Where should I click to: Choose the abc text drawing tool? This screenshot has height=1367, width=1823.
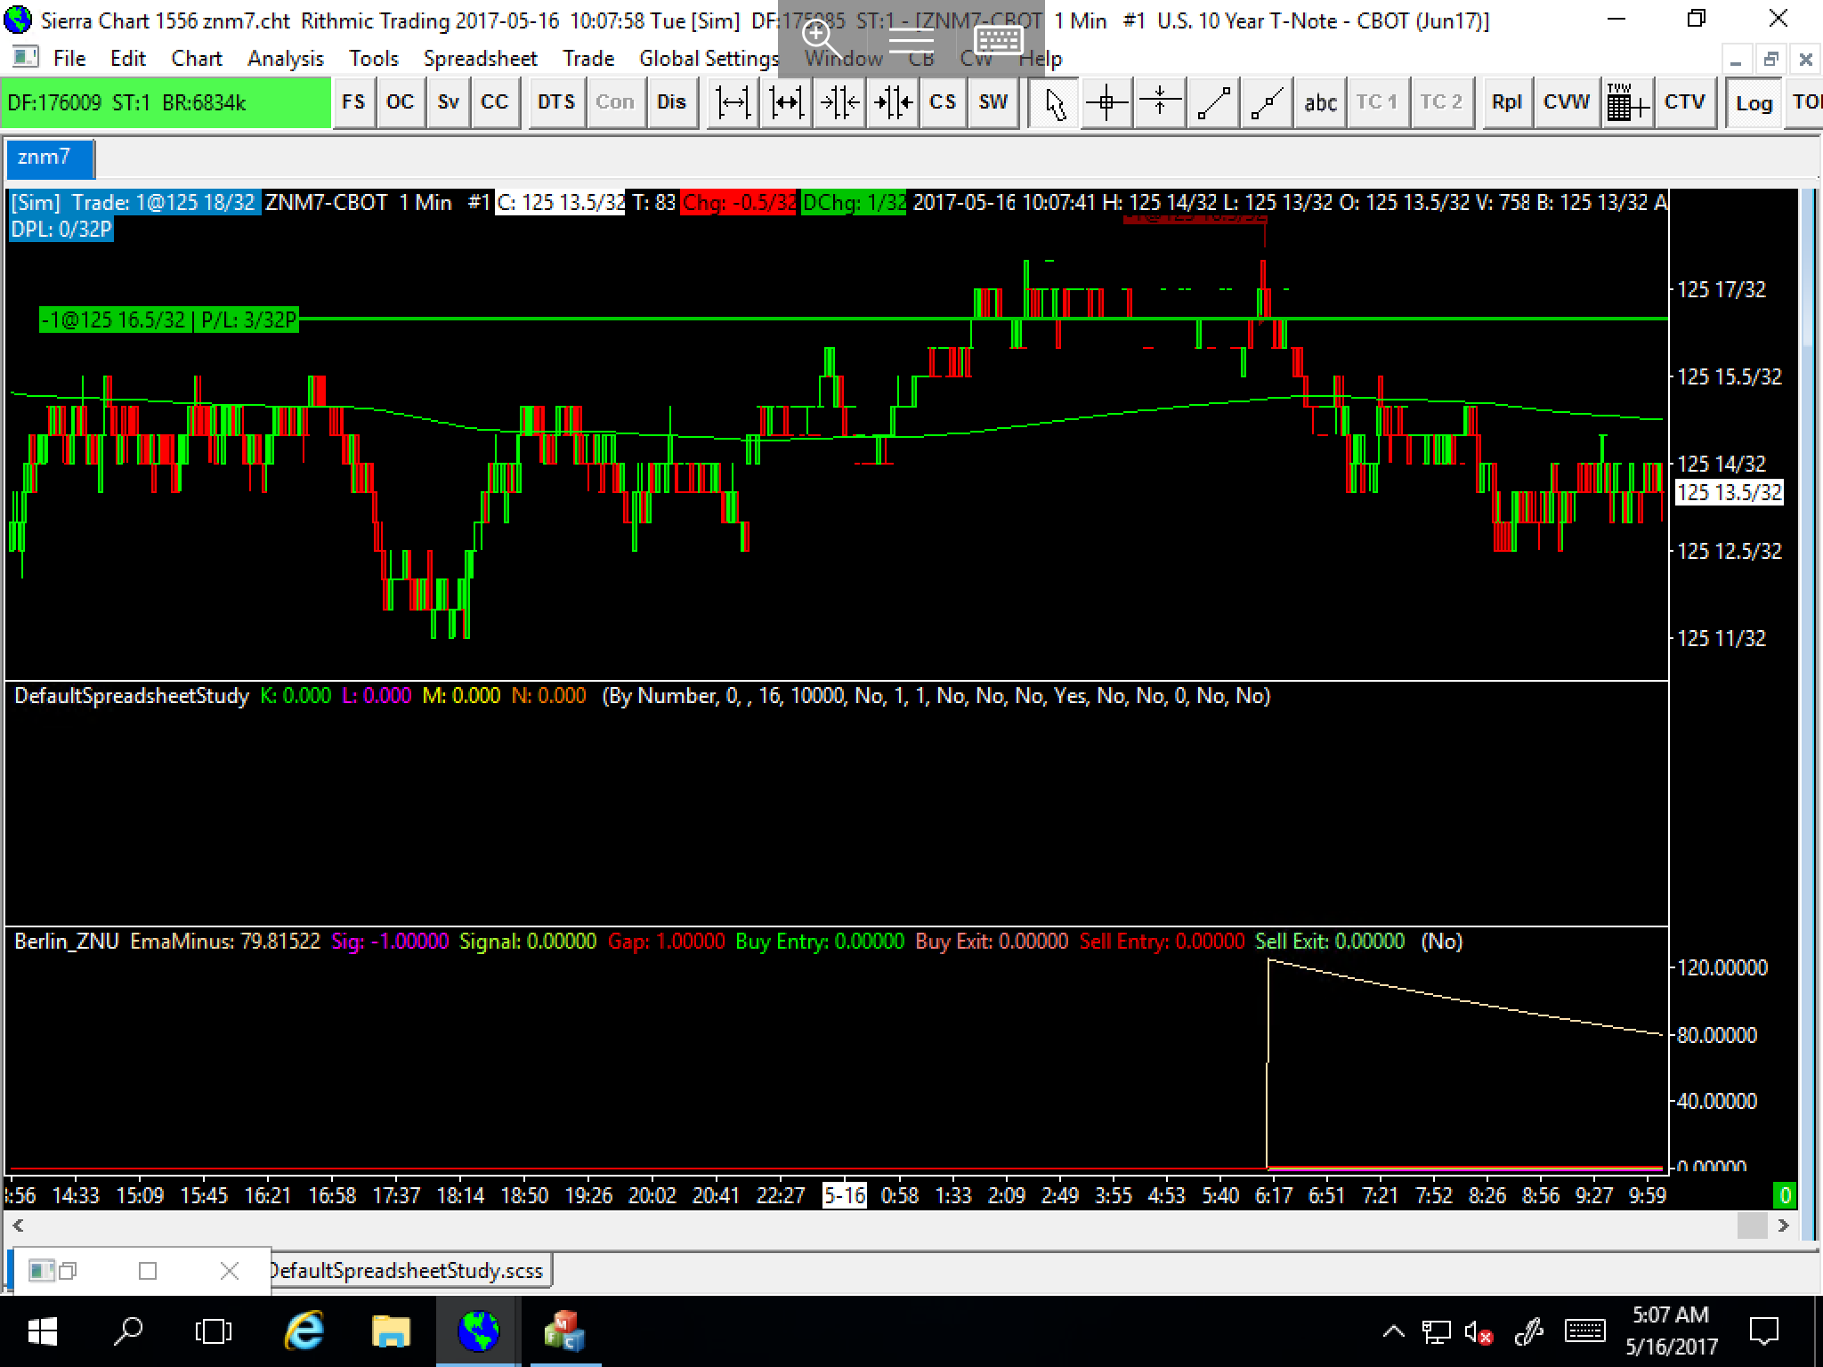(1319, 103)
